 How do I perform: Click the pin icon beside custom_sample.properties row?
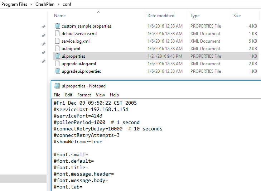pos(44,27)
